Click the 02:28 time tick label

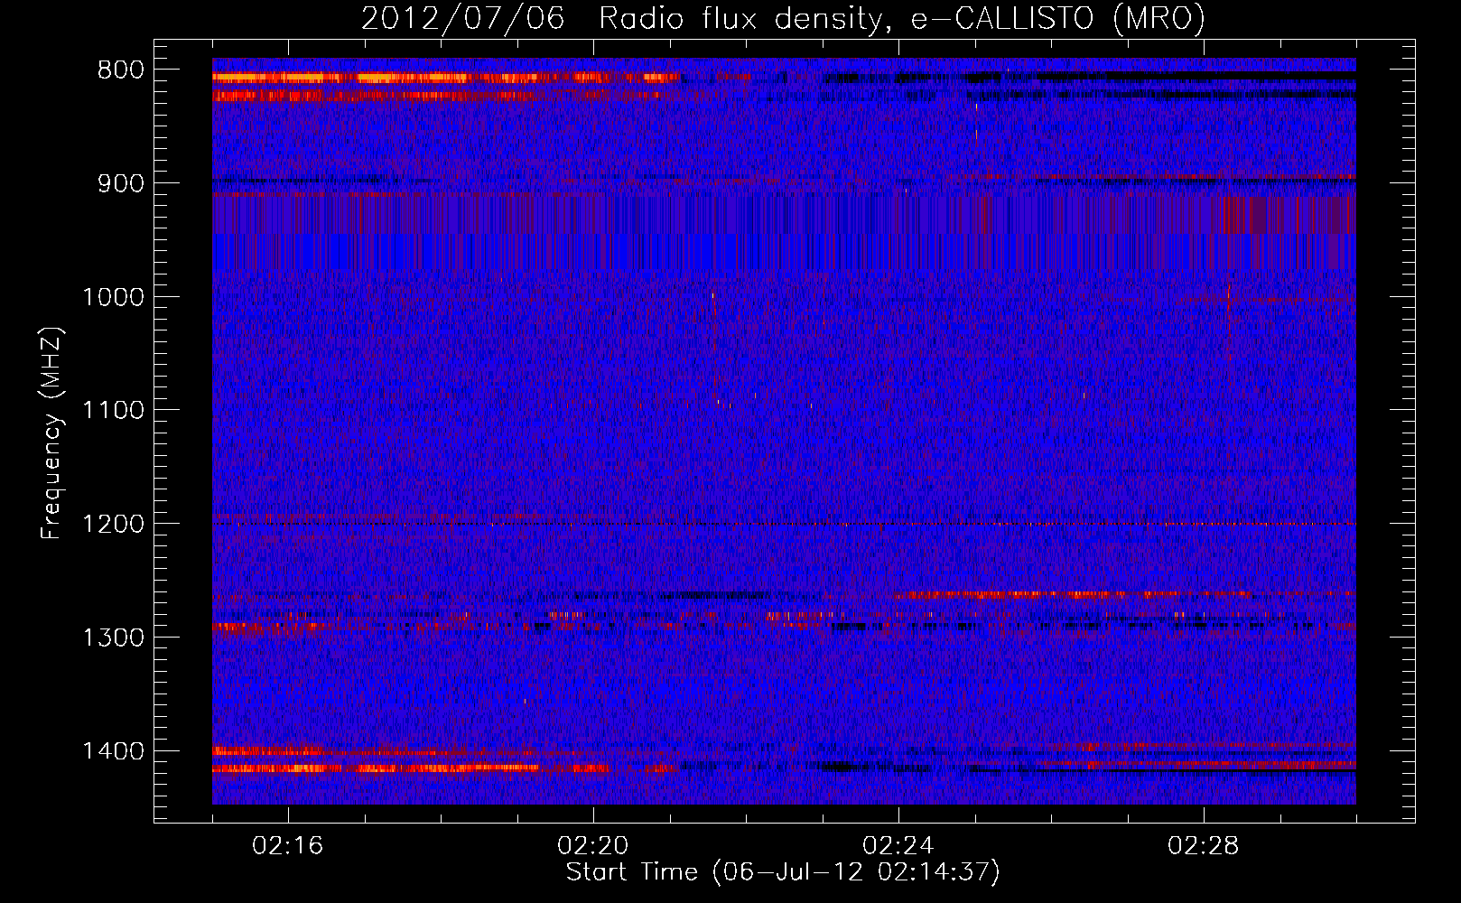[x=1204, y=846]
